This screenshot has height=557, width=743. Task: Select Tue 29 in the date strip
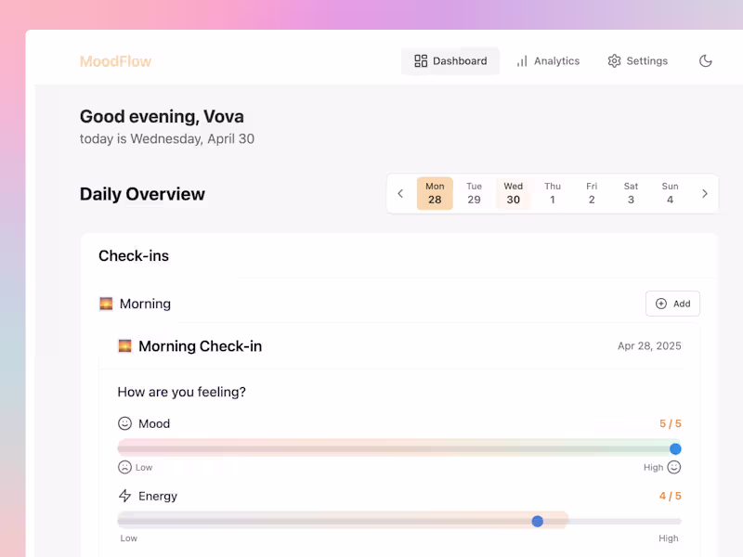click(x=474, y=193)
